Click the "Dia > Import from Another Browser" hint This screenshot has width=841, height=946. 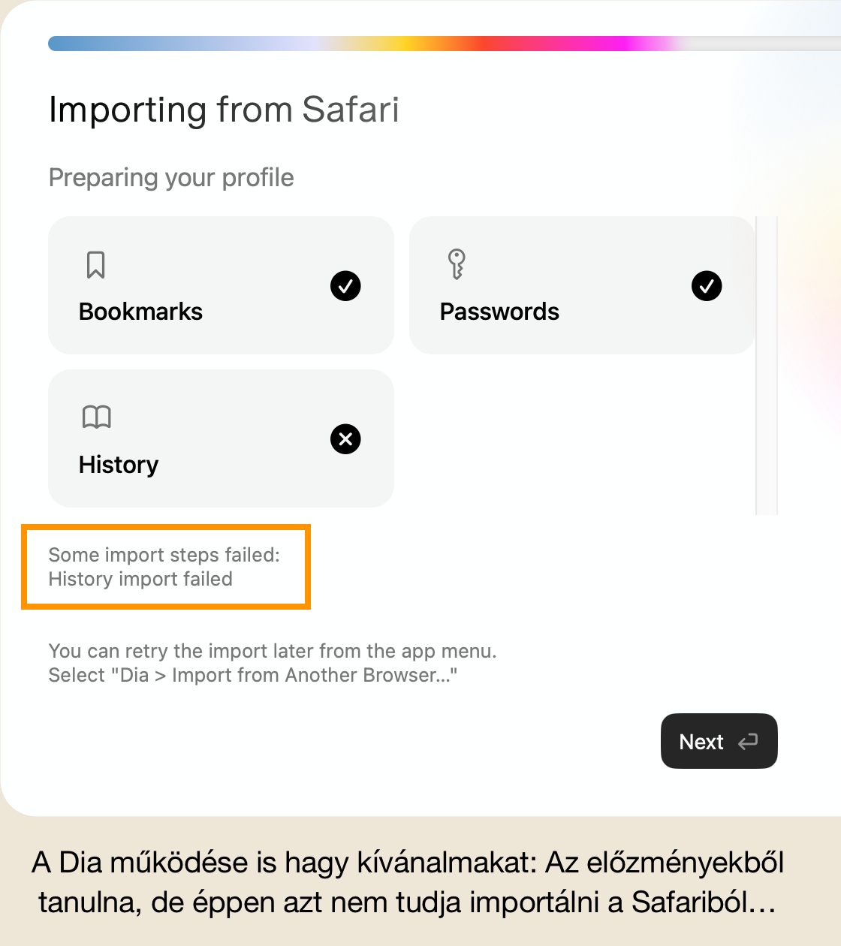(x=253, y=675)
